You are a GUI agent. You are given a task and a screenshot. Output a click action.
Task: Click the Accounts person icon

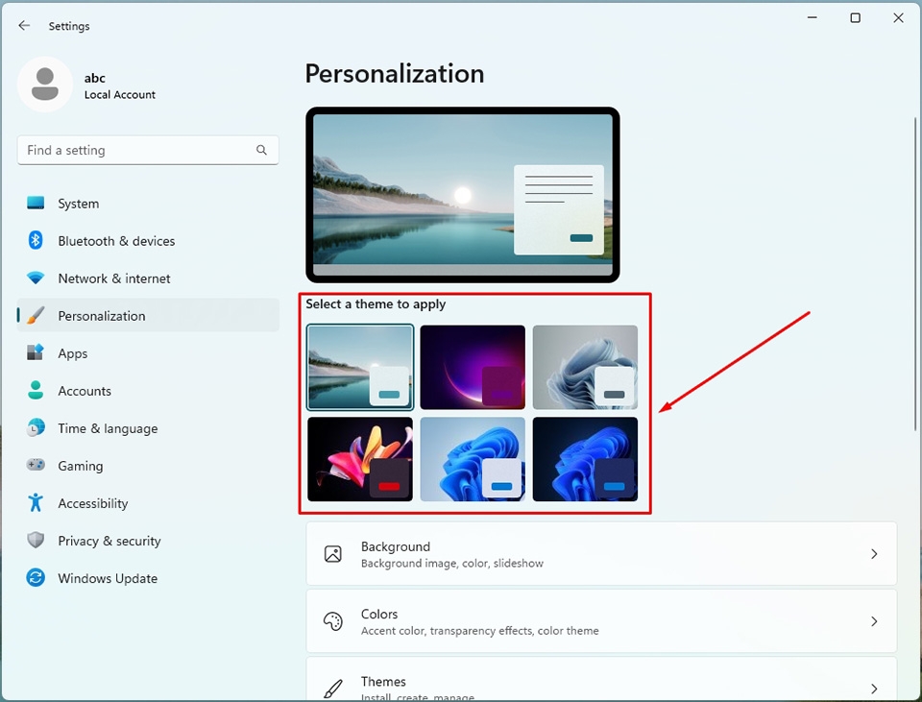pyautogui.click(x=36, y=391)
